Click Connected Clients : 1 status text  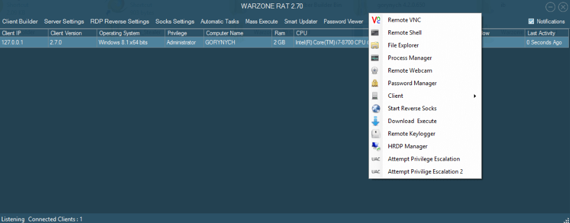pyautogui.click(x=55, y=219)
